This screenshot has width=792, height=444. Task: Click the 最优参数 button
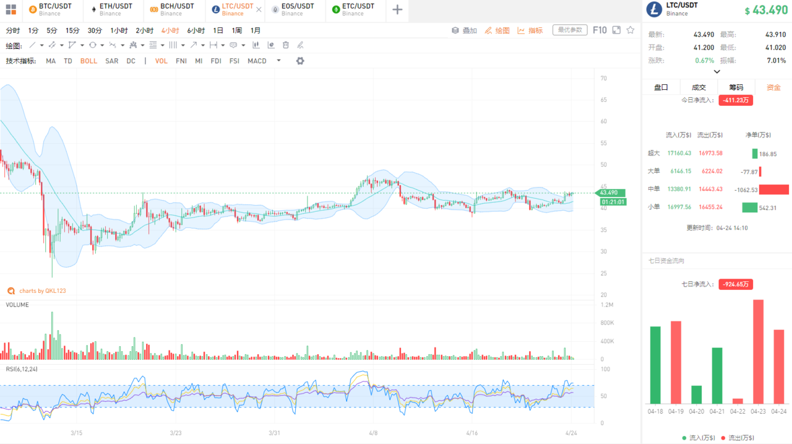pyautogui.click(x=570, y=30)
